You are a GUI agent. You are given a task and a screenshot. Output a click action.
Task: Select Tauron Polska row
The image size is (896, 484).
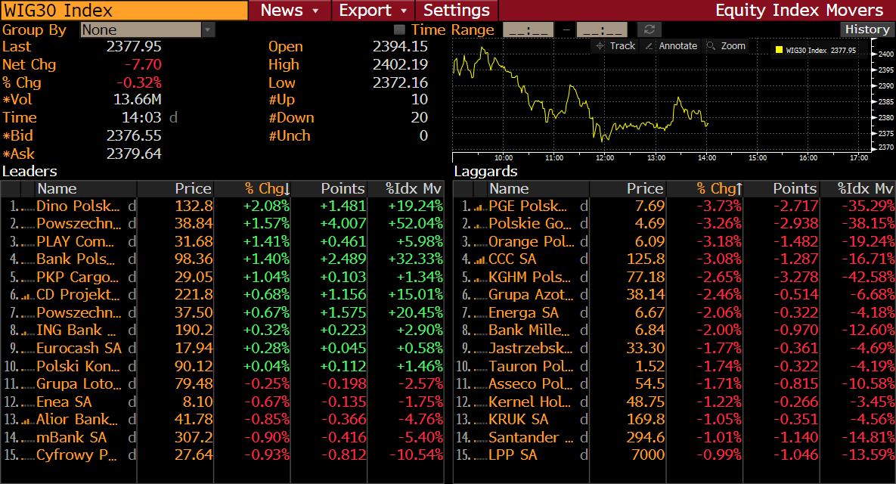tap(674, 366)
